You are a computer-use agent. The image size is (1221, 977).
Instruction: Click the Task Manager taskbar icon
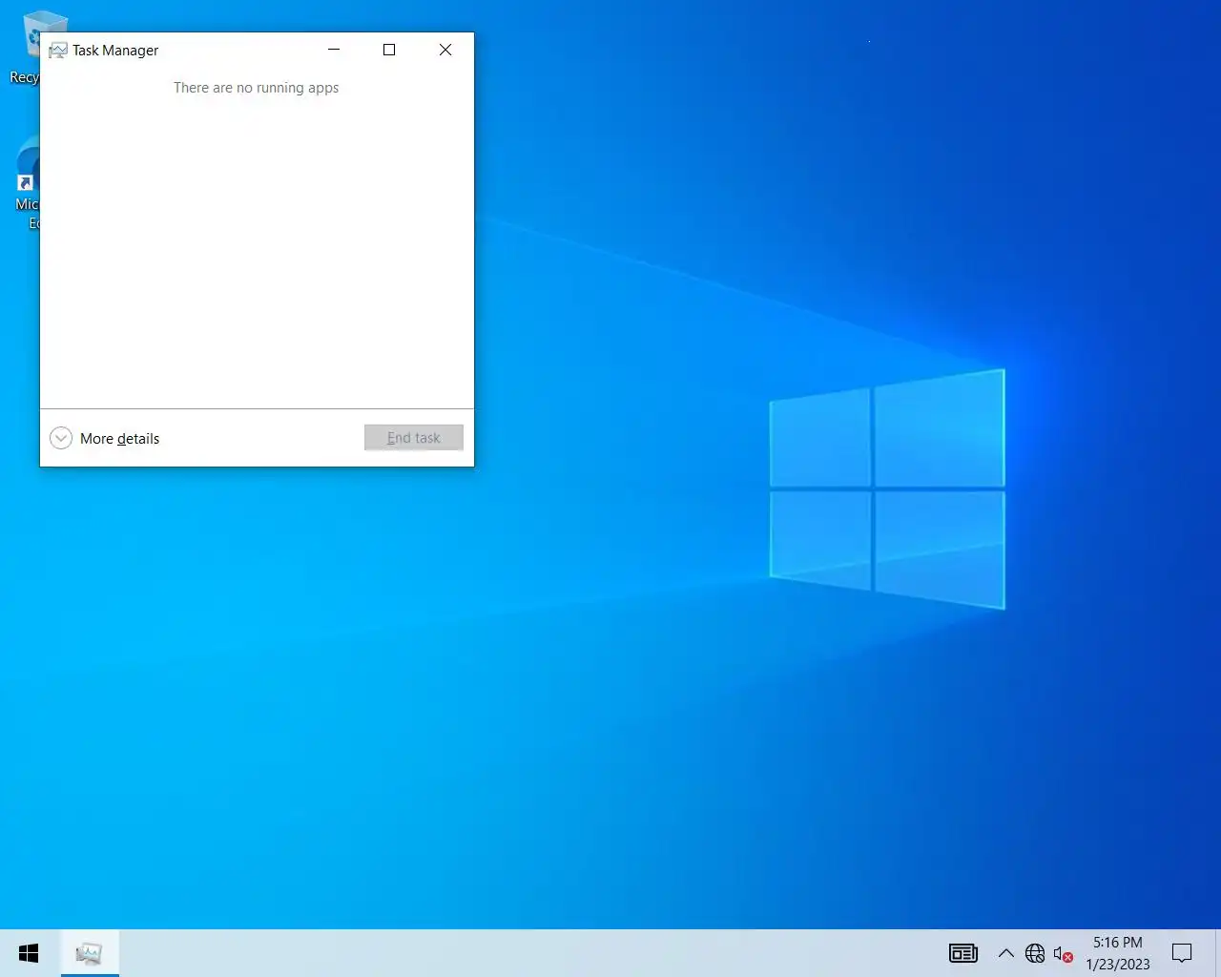(x=90, y=953)
